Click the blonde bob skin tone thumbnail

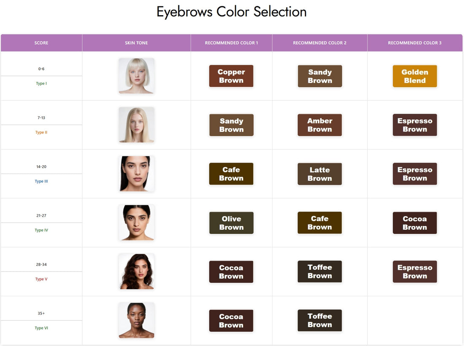[136, 76]
